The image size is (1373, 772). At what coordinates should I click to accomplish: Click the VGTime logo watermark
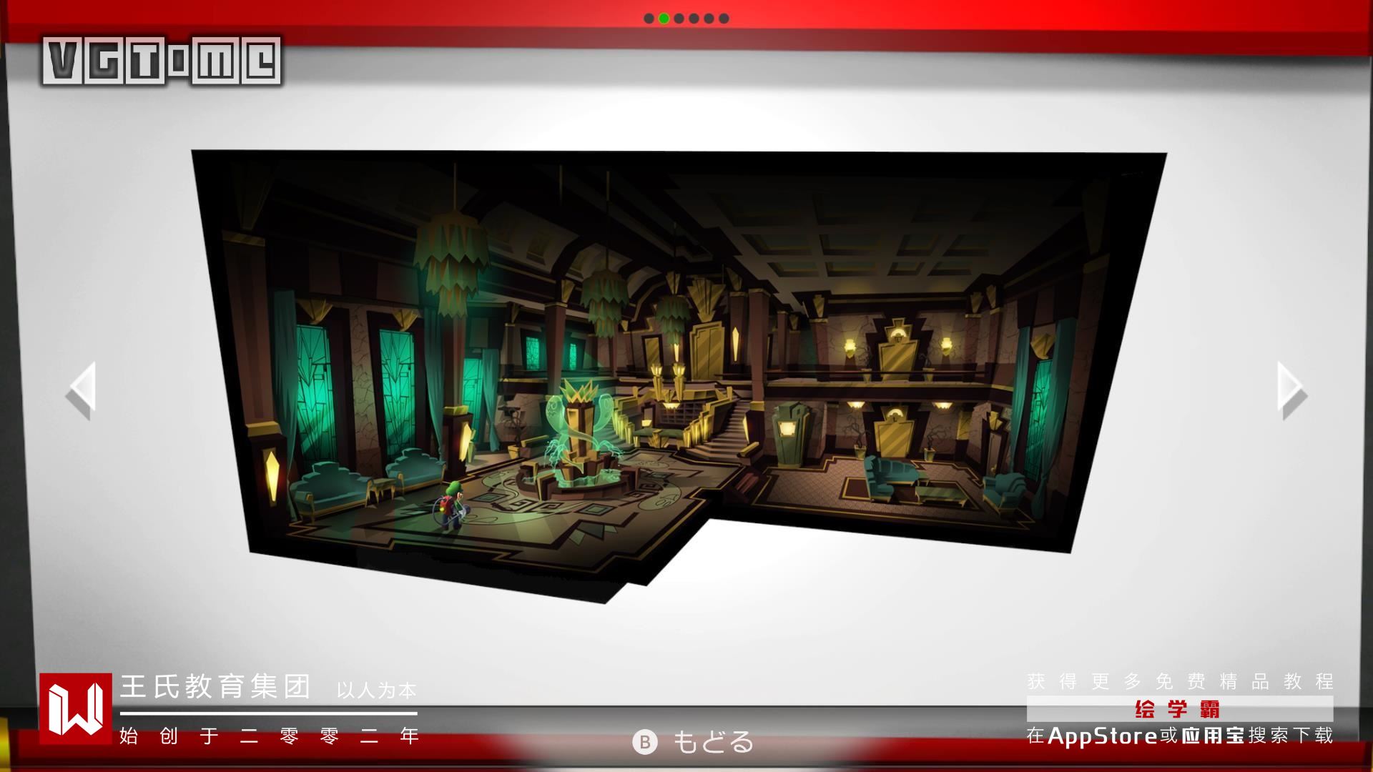tap(162, 61)
